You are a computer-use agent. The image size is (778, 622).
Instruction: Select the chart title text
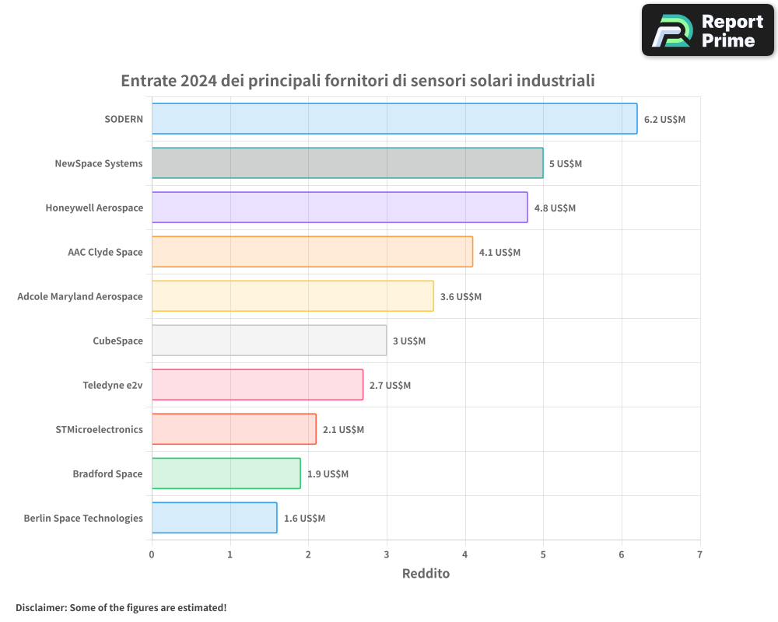358,80
